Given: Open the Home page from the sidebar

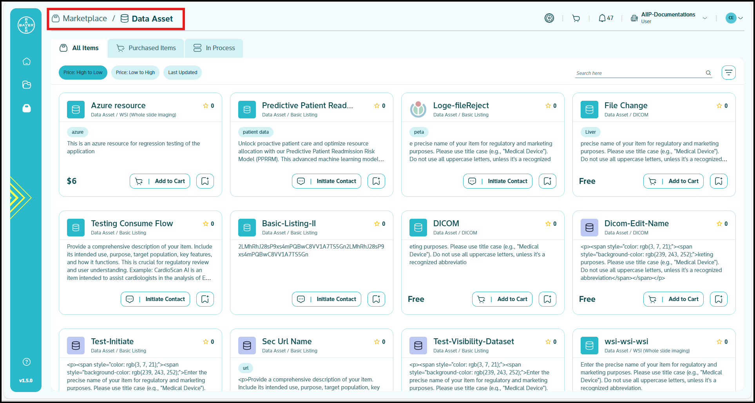Looking at the screenshot, I should [26, 62].
